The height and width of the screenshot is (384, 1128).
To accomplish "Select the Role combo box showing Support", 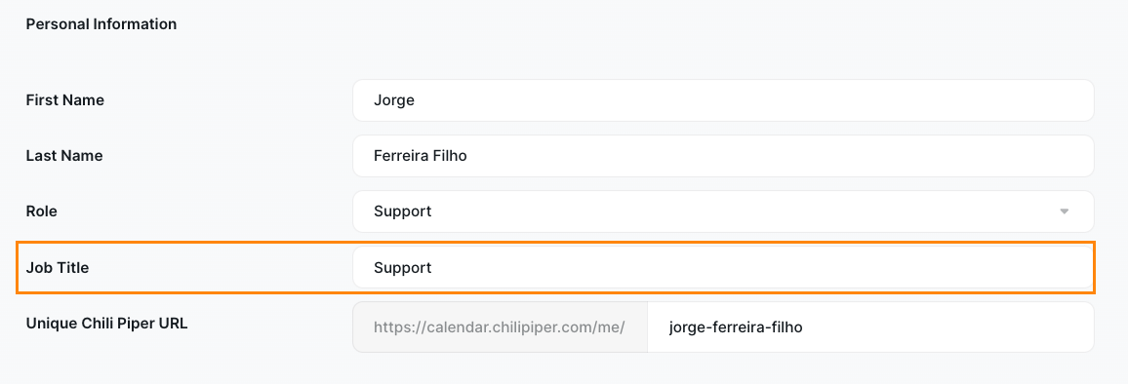I will [723, 211].
